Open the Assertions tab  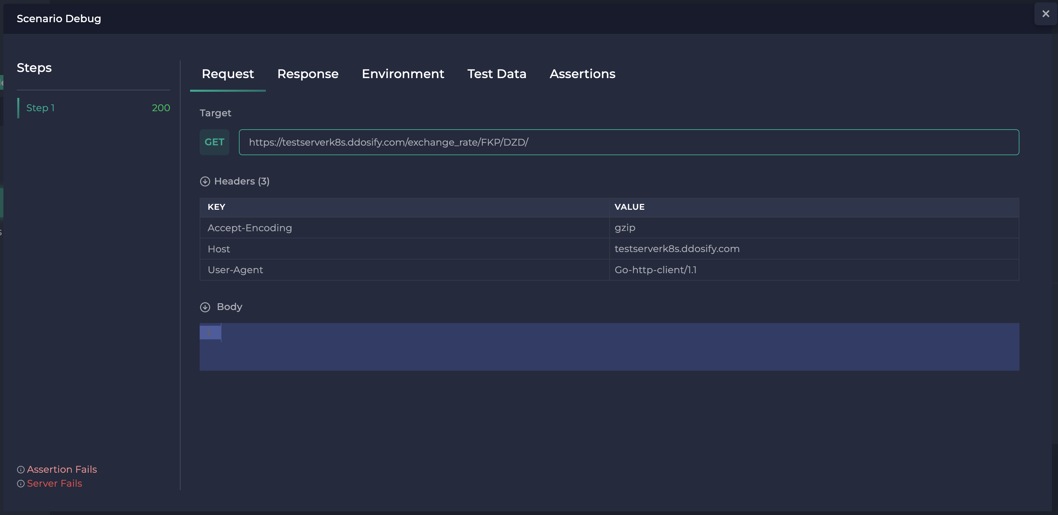(x=582, y=74)
